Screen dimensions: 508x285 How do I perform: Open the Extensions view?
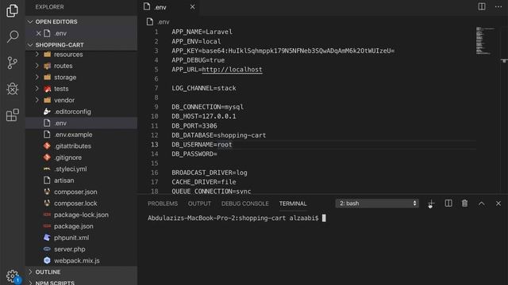tap(13, 115)
